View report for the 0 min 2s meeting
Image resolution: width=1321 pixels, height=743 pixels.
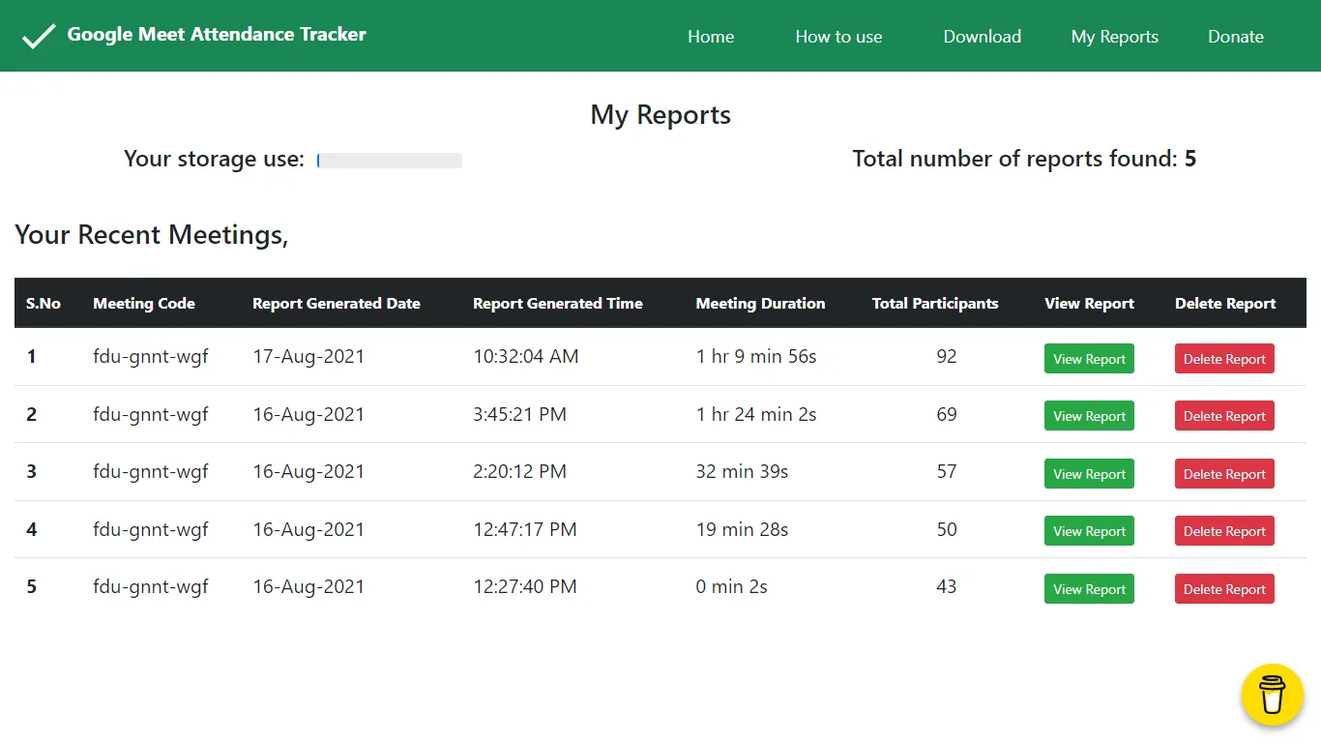(x=1089, y=588)
